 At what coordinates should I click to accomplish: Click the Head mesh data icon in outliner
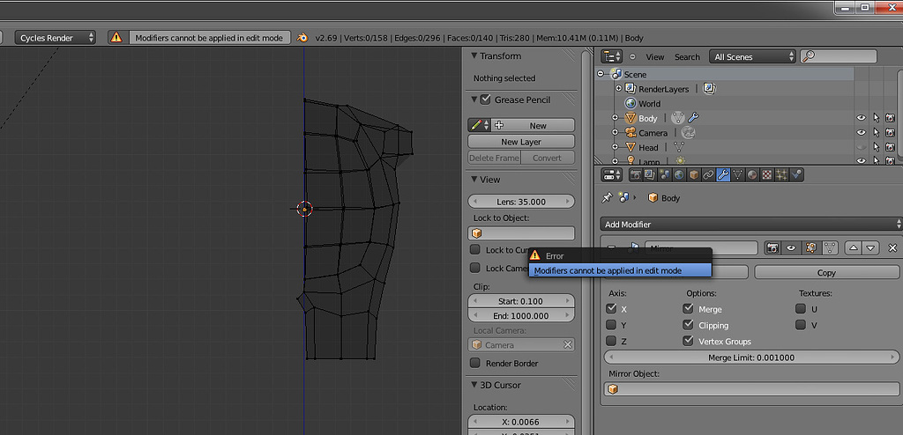(678, 147)
